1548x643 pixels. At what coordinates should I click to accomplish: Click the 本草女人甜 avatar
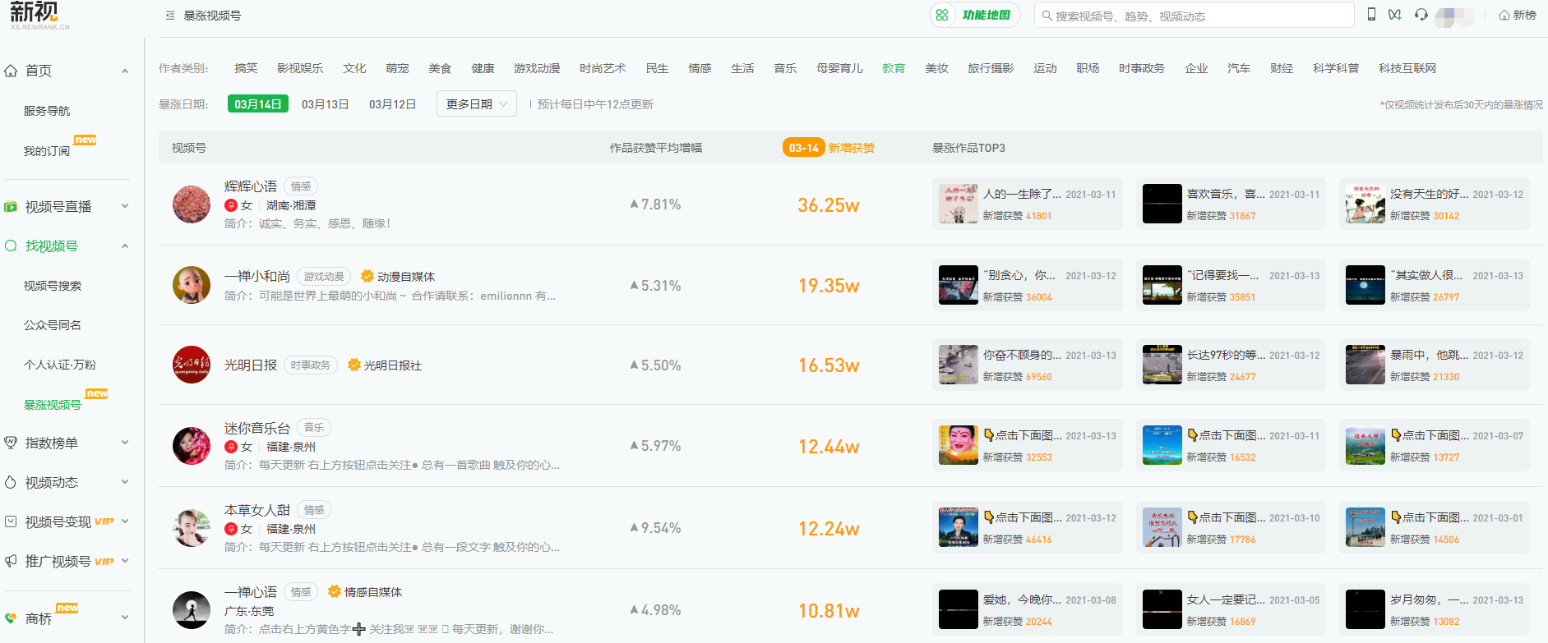click(192, 528)
